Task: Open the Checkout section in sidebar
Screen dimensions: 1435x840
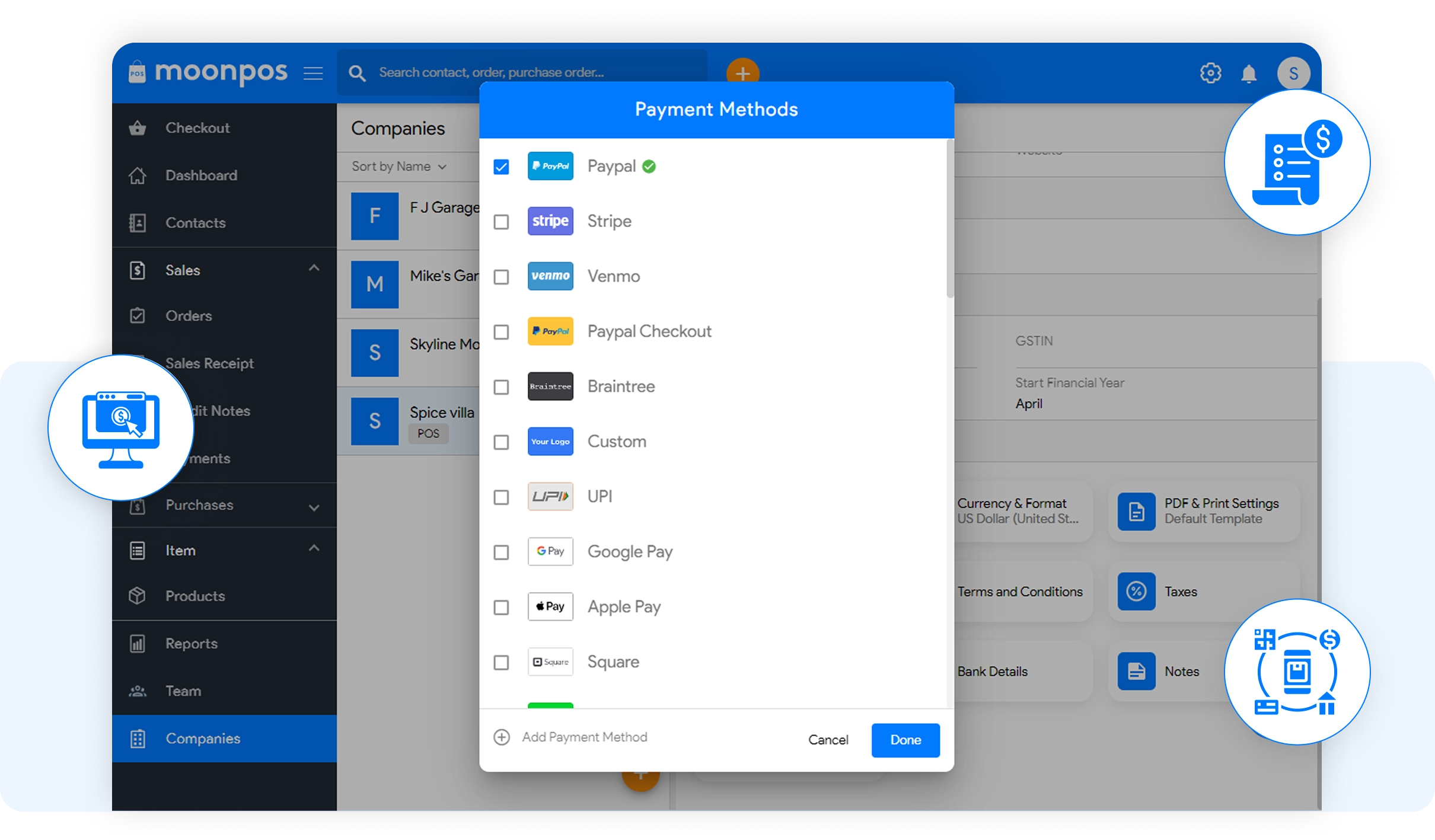Action: pyautogui.click(x=197, y=127)
